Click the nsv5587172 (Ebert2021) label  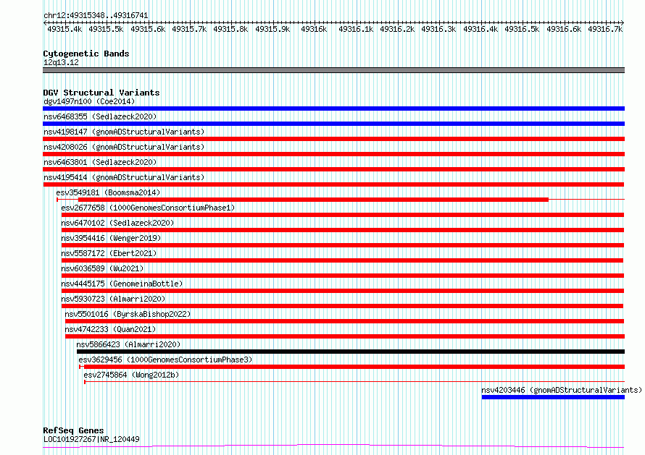109,253
